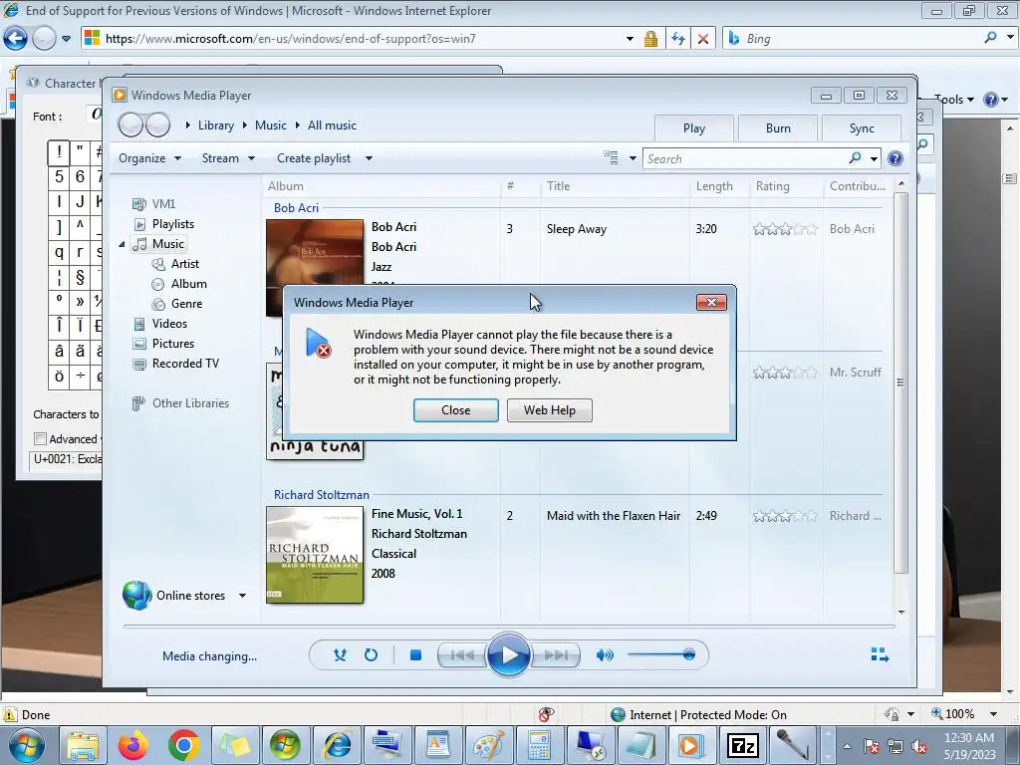Select Maid with the Flaxen Hair track
1020x765 pixels.
(x=614, y=516)
